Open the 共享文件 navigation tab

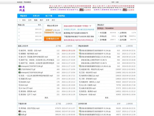pyautogui.click(x=36, y=16)
